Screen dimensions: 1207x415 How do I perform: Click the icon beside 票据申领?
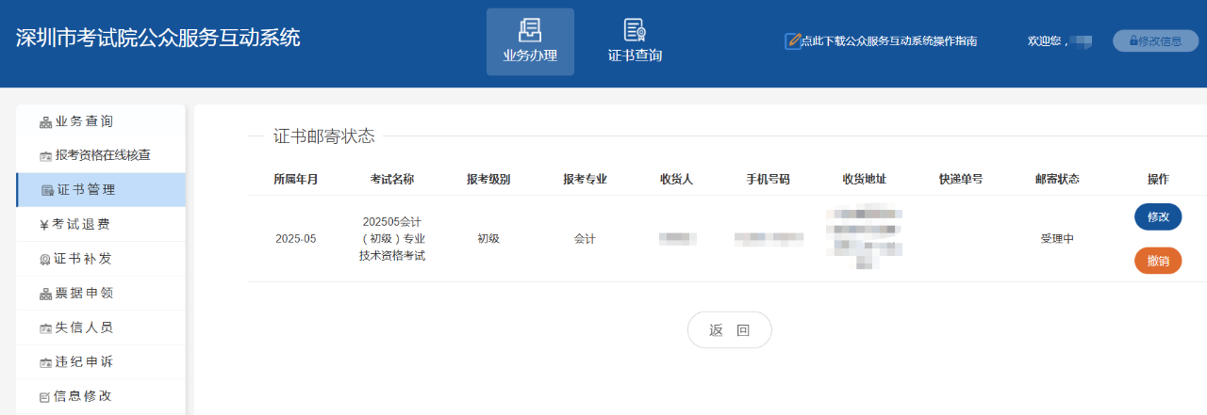[x=45, y=295]
